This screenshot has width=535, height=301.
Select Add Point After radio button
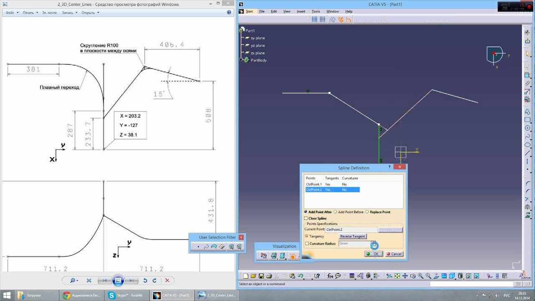[x=306, y=212]
